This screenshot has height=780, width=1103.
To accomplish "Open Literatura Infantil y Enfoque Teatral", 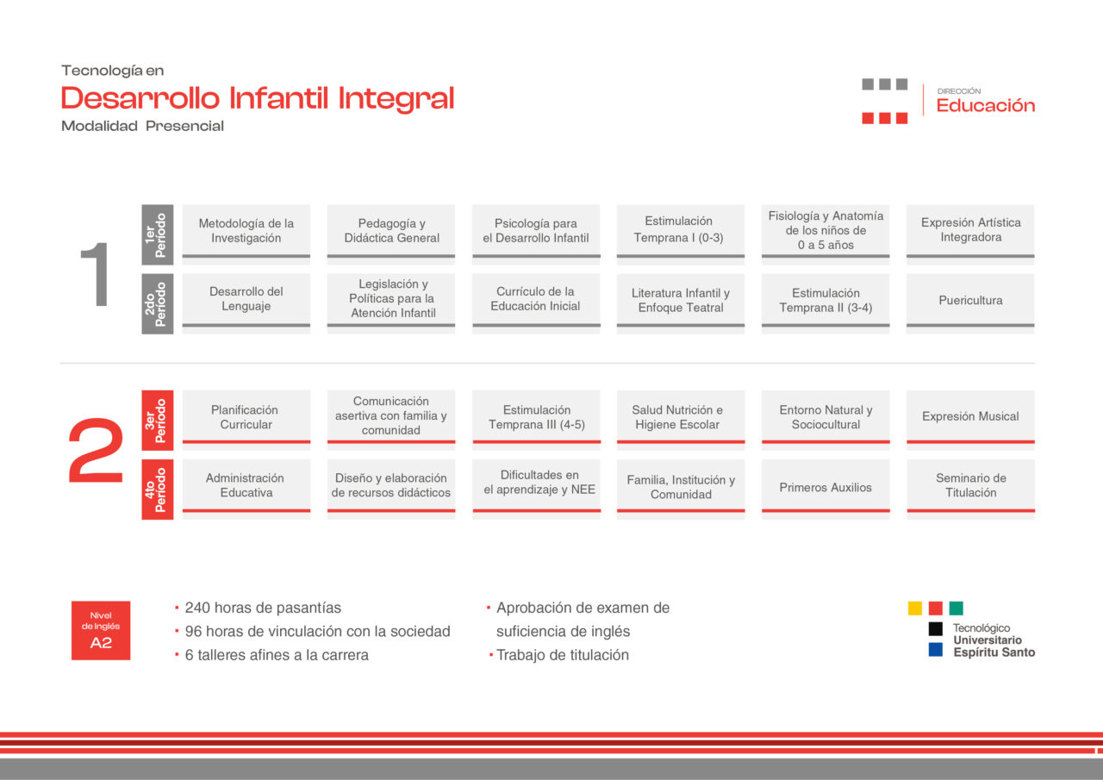I will coord(680,301).
